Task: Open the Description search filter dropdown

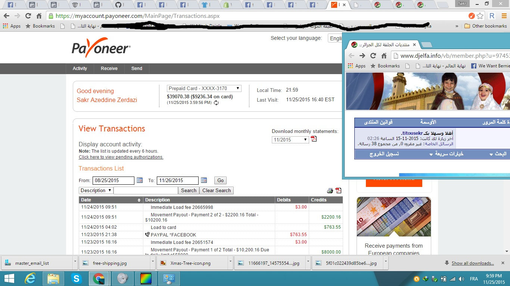Action: [x=96, y=190]
